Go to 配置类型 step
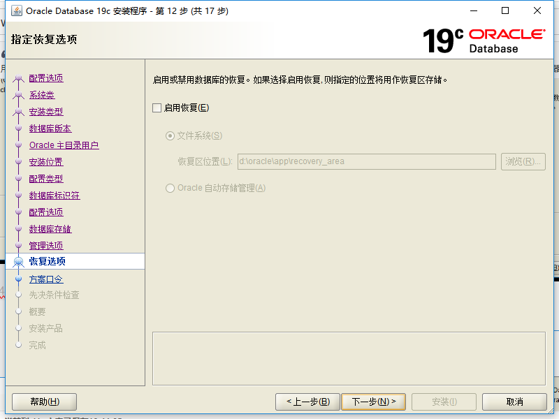This screenshot has width=559, height=419. tap(46, 179)
